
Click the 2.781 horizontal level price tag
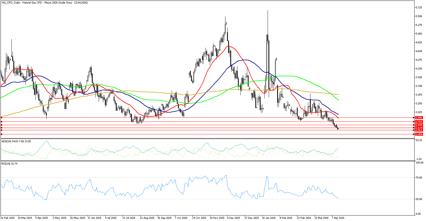[x=419, y=122]
